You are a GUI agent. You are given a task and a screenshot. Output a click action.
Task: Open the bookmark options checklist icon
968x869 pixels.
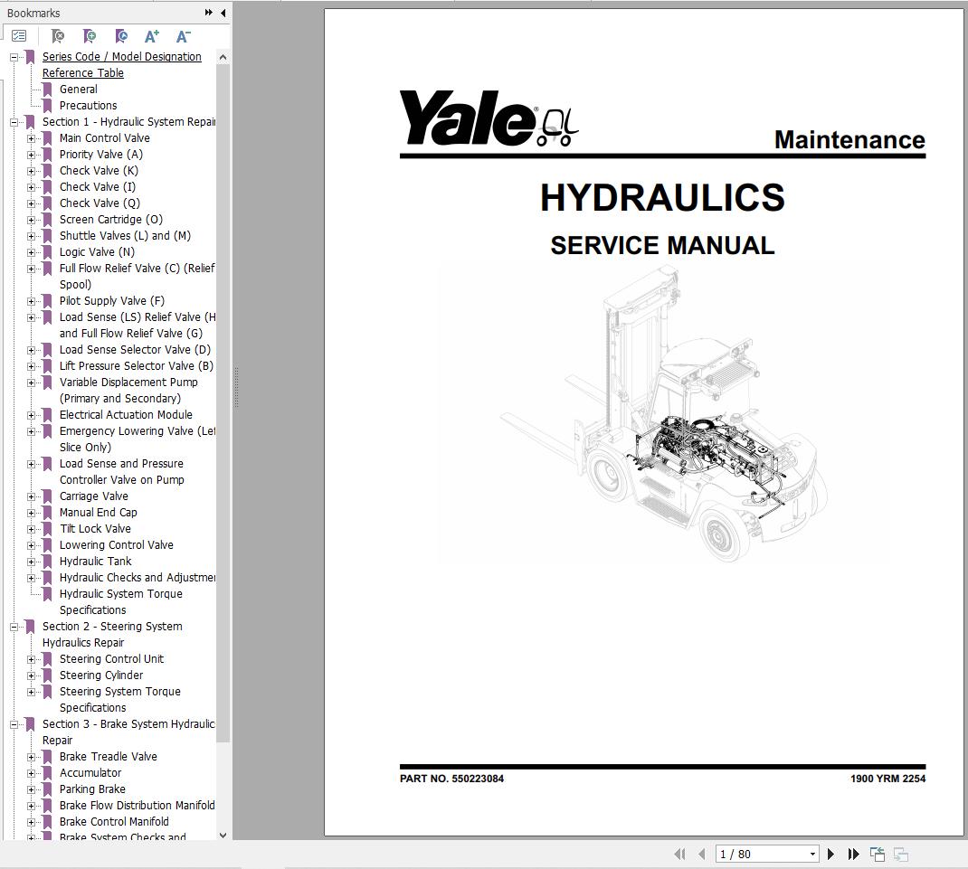click(19, 36)
